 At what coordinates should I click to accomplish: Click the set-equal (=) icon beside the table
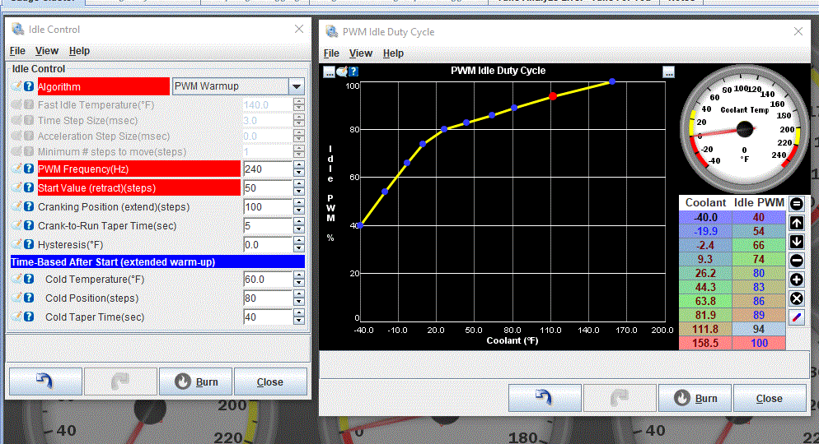(x=797, y=204)
